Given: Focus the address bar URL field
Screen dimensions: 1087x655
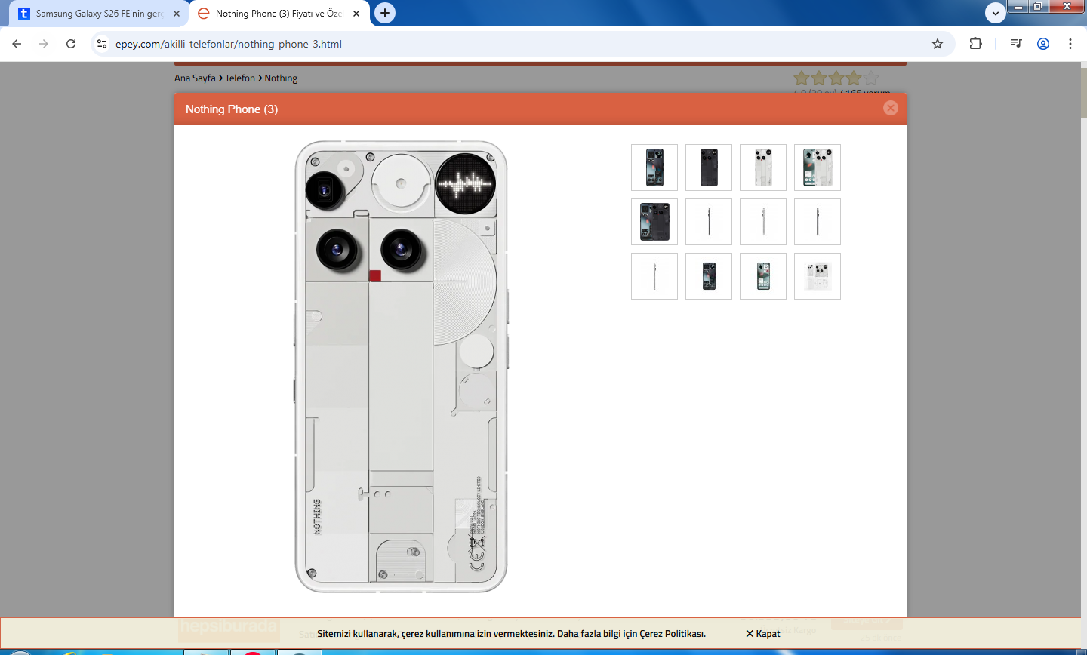Looking at the screenshot, I should coord(521,44).
